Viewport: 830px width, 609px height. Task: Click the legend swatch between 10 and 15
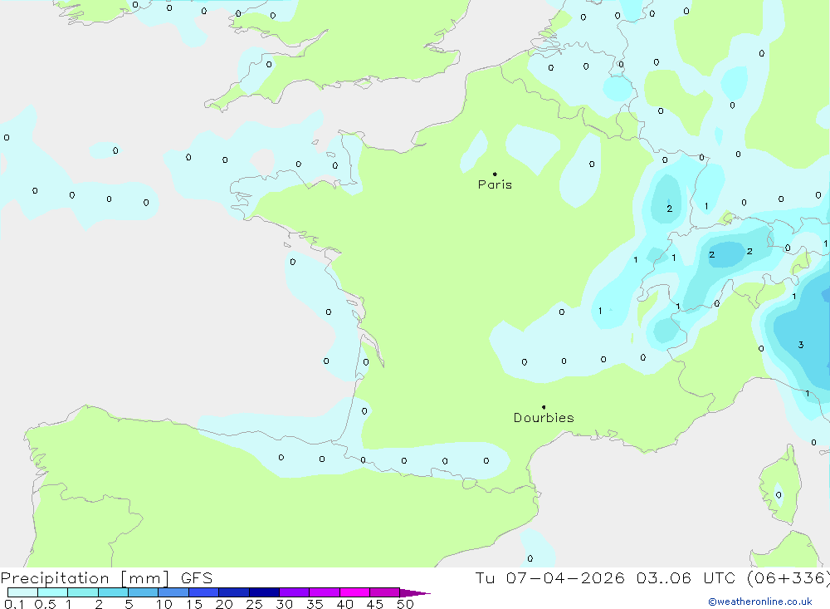[x=173, y=592]
